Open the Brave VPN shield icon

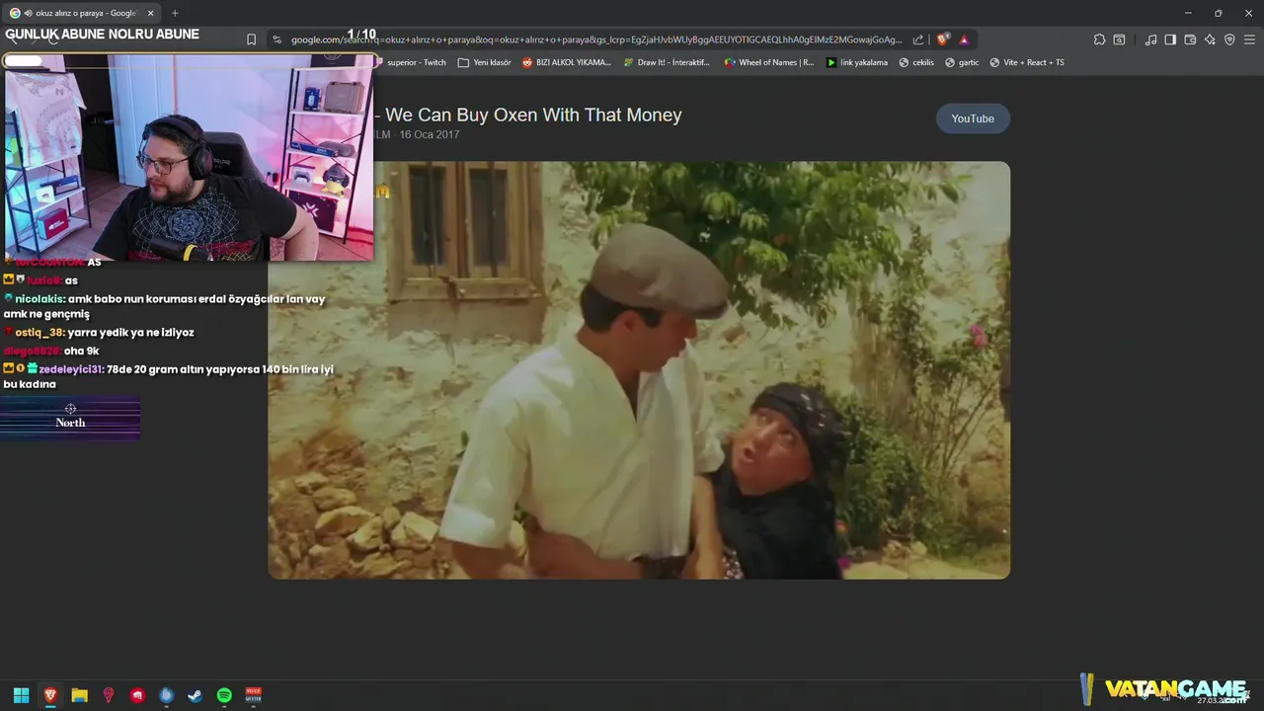coord(1229,39)
